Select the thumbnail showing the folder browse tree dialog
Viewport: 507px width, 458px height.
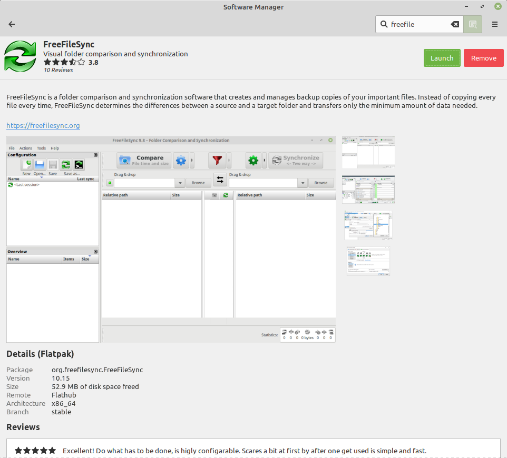click(368, 225)
